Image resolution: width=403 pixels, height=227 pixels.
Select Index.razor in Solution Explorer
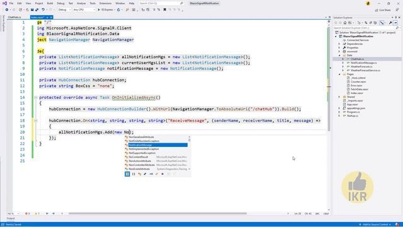[x=357, y=93]
